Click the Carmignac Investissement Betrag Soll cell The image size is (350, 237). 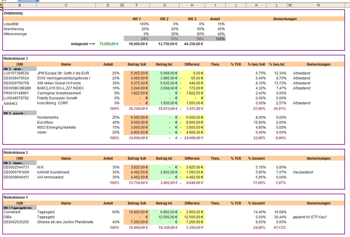(x=137, y=93)
